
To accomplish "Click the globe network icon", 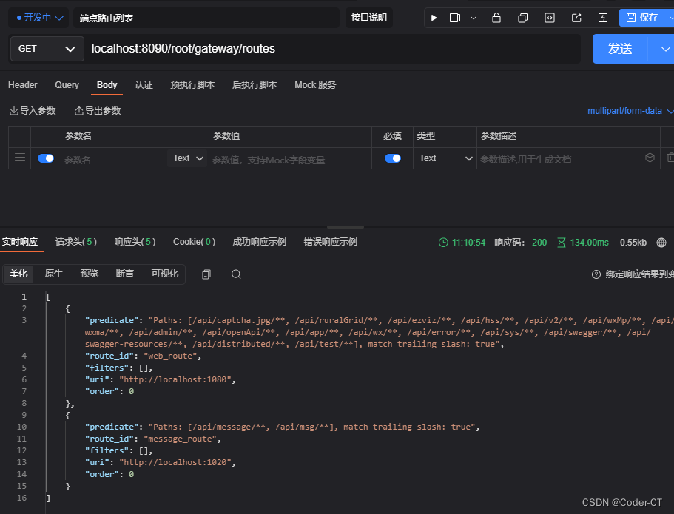I will point(661,243).
